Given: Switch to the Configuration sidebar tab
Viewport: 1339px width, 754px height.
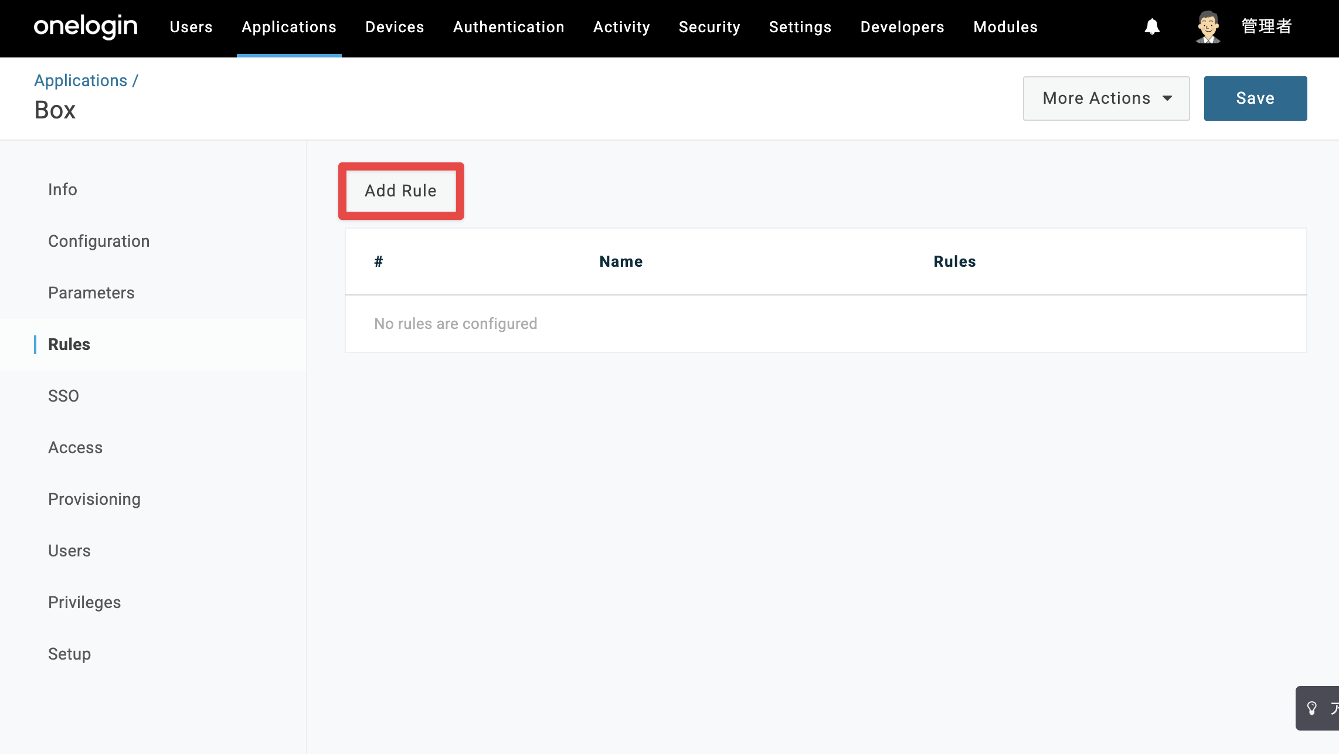Looking at the screenshot, I should point(99,241).
